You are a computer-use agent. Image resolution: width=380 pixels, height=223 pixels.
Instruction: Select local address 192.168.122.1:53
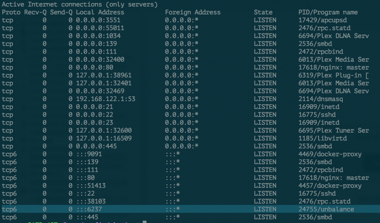point(106,99)
